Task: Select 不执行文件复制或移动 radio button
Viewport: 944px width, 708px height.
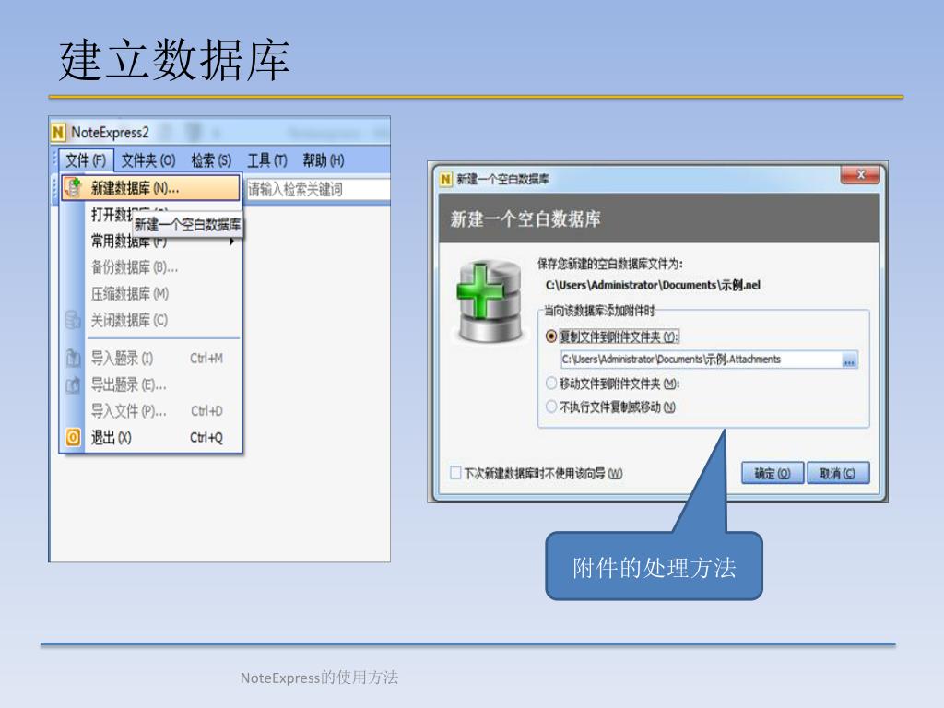Action: 551,407
